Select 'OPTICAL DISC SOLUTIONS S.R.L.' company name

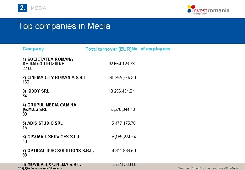coord(58,150)
